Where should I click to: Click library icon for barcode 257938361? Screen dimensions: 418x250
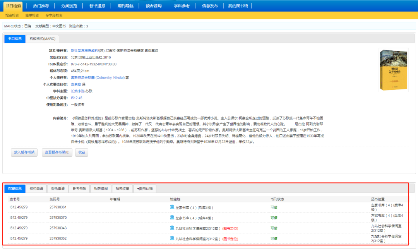tap(172, 207)
